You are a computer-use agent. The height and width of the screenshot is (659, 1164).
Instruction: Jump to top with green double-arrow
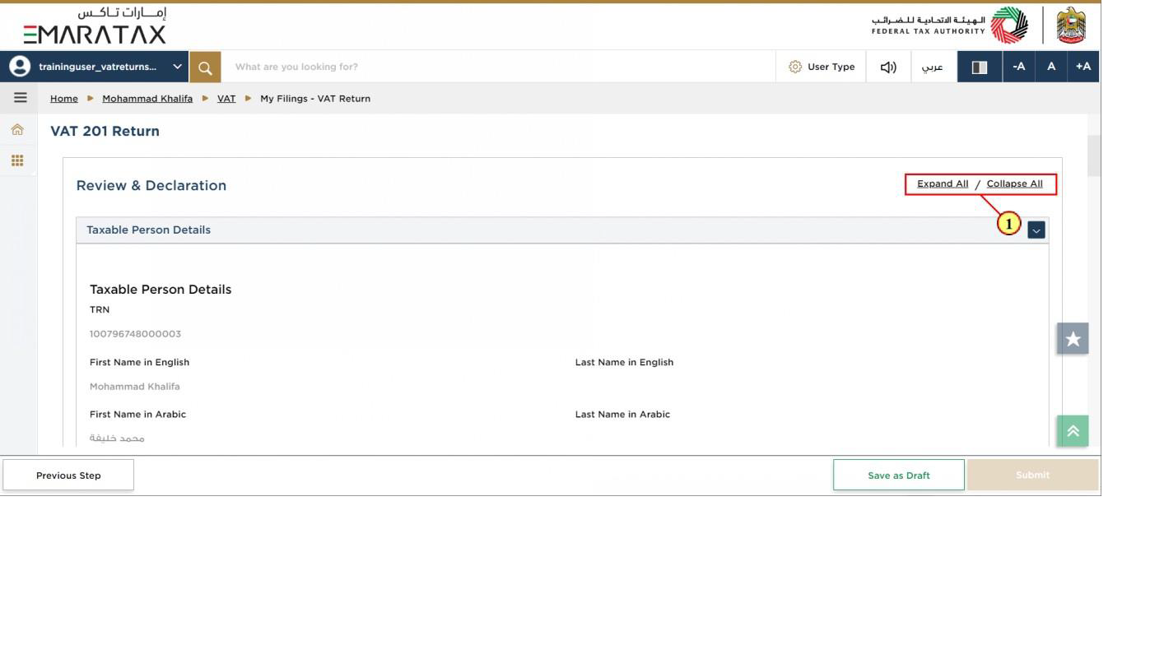(1073, 430)
